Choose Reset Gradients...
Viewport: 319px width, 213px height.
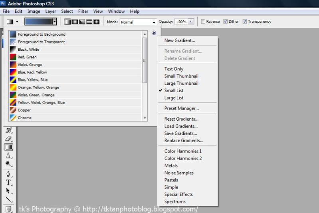click(188, 119)
